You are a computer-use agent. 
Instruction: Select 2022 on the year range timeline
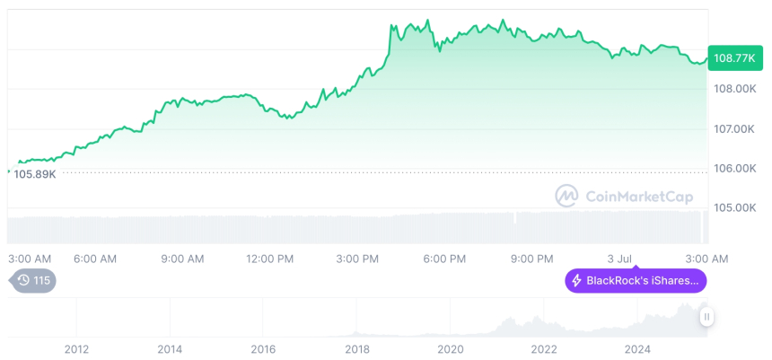click(x=544, y=348)
